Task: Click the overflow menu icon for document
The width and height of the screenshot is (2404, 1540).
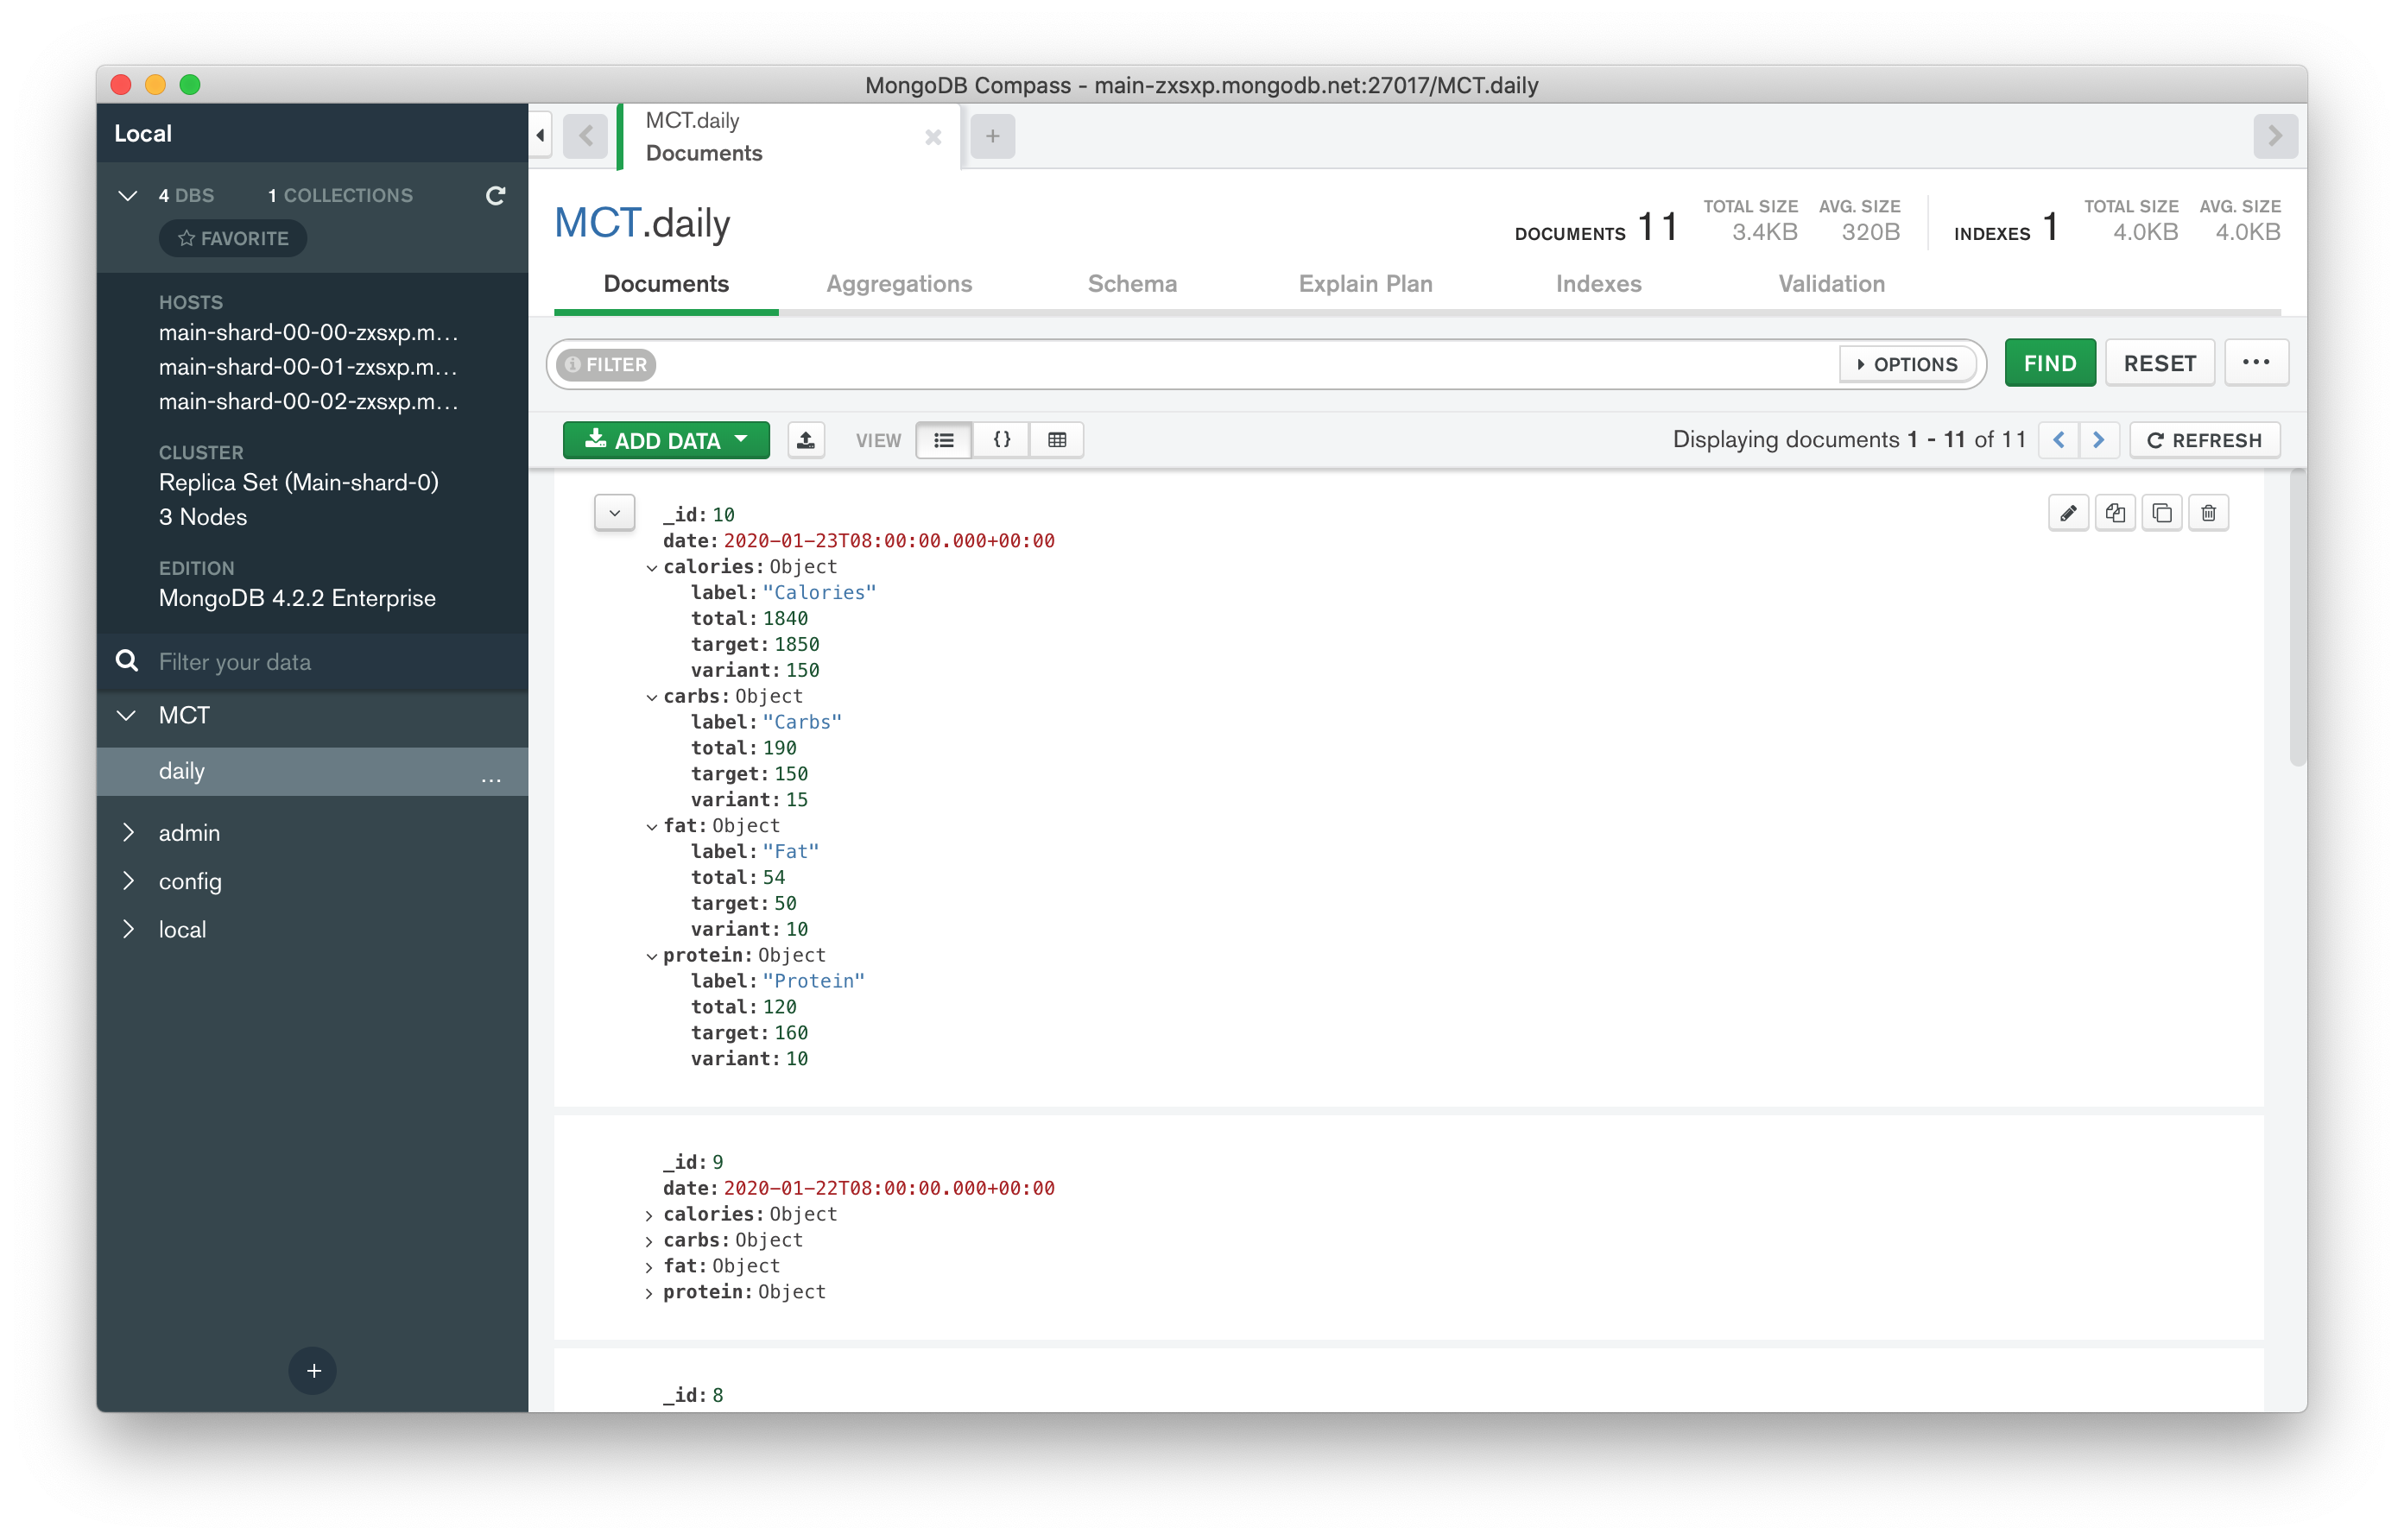Action: pos(2257,363)
